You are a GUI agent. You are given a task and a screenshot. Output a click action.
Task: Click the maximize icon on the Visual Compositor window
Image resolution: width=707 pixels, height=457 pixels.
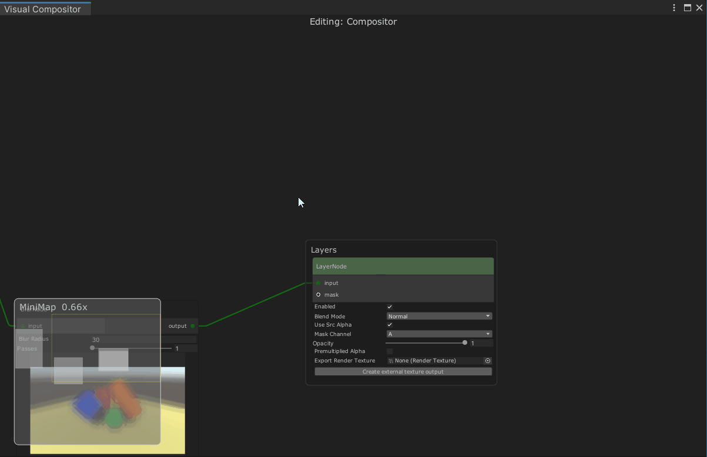(687, 8)
